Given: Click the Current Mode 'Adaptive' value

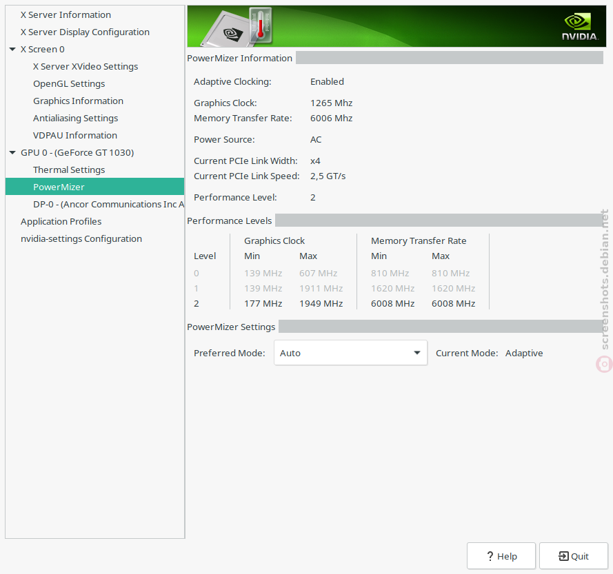Looking at the screenshot, I should click(x=524, y=353).
